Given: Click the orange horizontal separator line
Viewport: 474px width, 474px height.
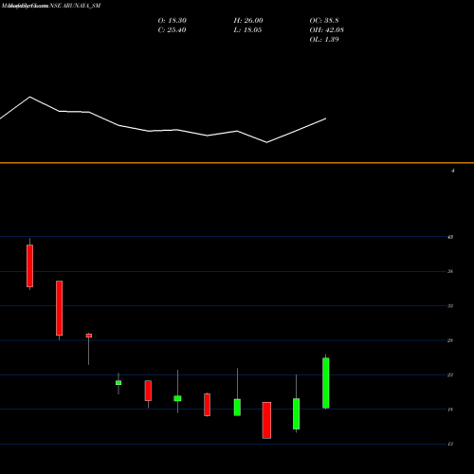Looking at the screenshot, I should [237, 163].
